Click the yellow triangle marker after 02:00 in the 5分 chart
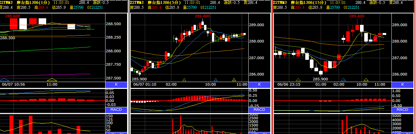This screenshot has height=134, width=416. tap(184, 79)
